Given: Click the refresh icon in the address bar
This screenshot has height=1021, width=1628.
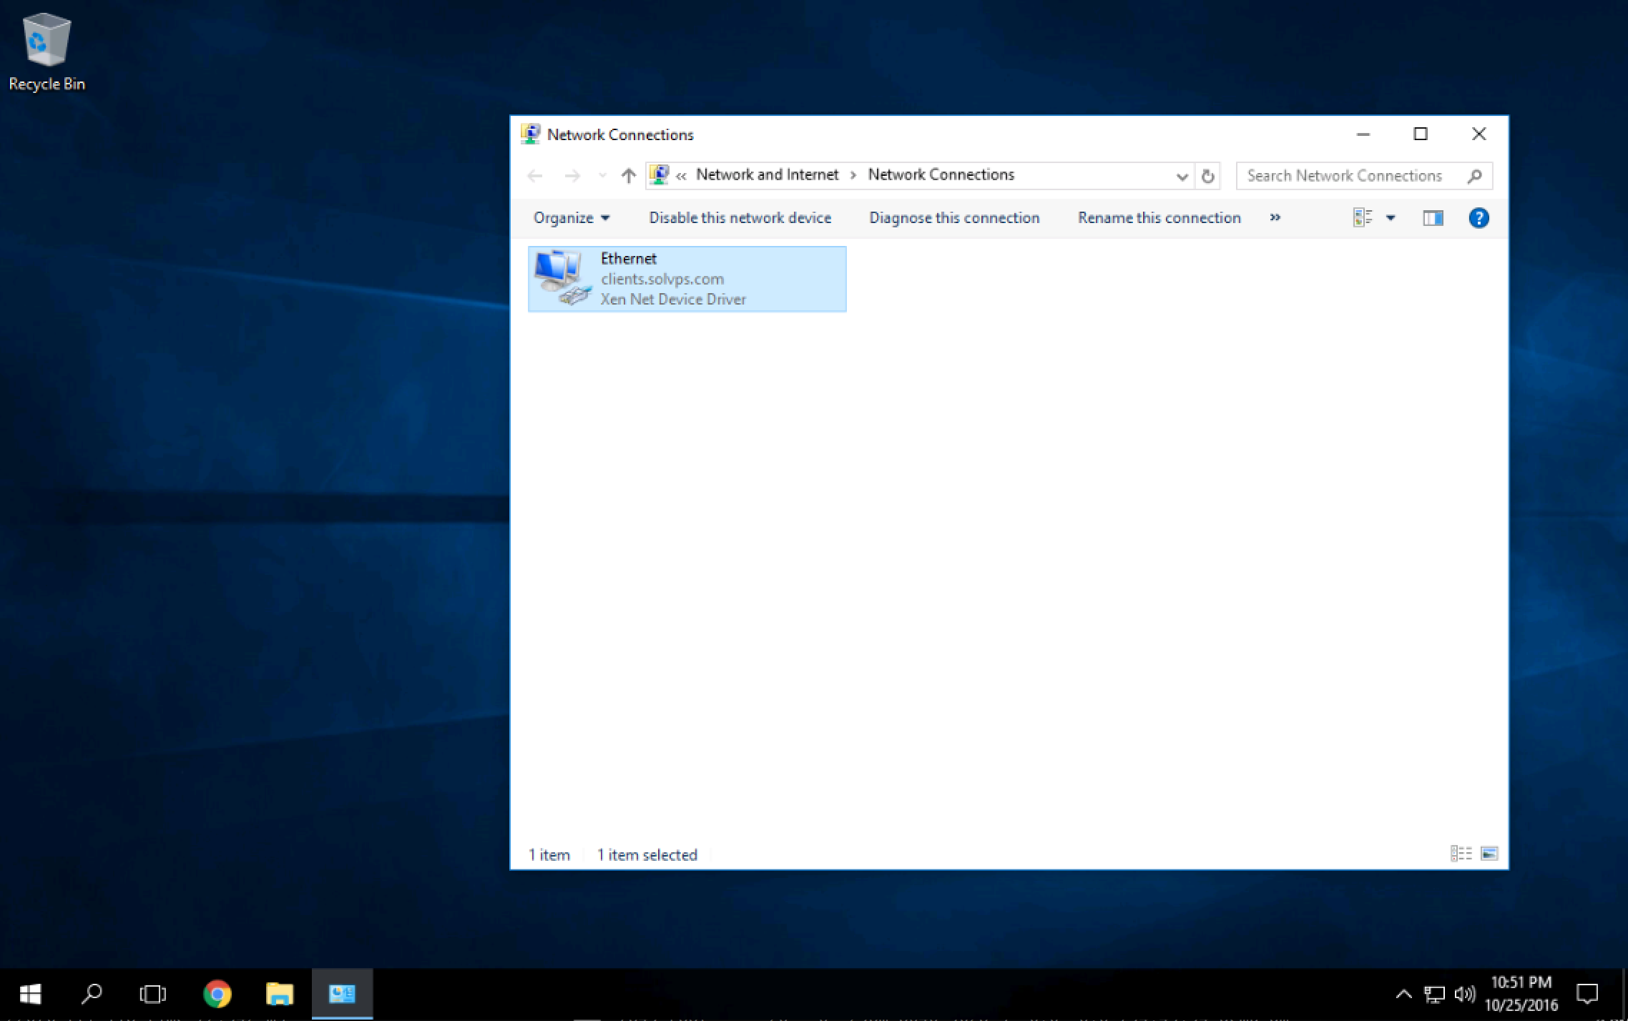Looking at the screenshot, I should tap(1207, 176).
